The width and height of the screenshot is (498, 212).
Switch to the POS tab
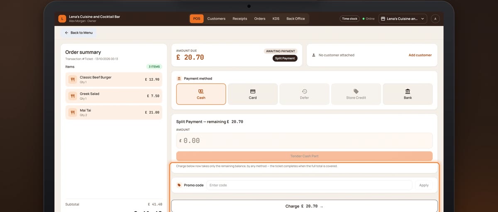tap(197, 19)
